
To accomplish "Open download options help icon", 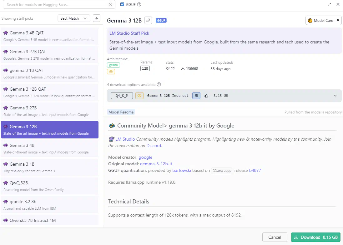I will click(x=159, y=84).
